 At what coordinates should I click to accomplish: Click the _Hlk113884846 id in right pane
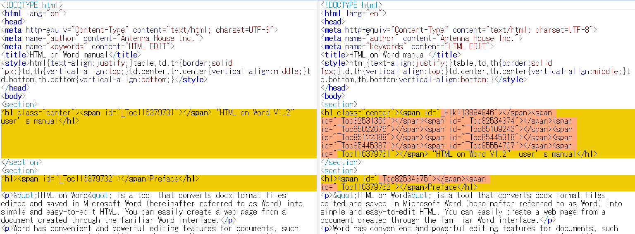pos(468,112)
